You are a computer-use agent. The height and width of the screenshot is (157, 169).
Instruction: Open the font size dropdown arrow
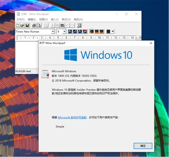[x=64, y=32]
